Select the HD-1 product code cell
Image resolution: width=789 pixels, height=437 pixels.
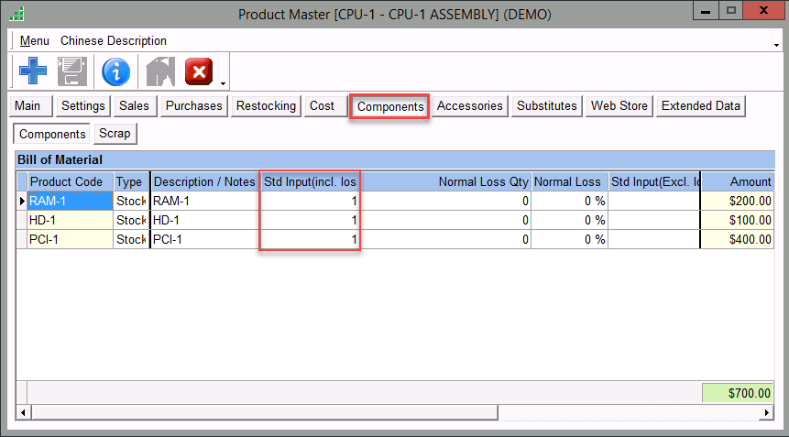tap(70, 220)
